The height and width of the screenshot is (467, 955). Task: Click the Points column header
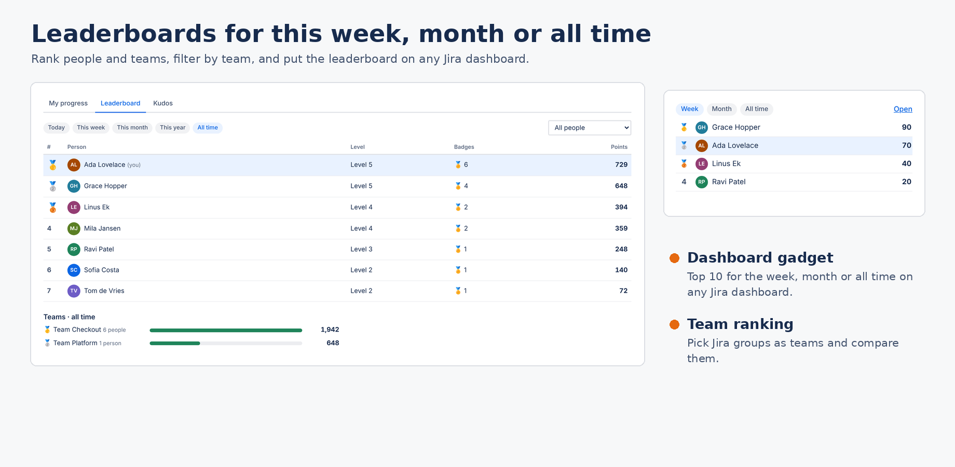[x=619, y=147]
